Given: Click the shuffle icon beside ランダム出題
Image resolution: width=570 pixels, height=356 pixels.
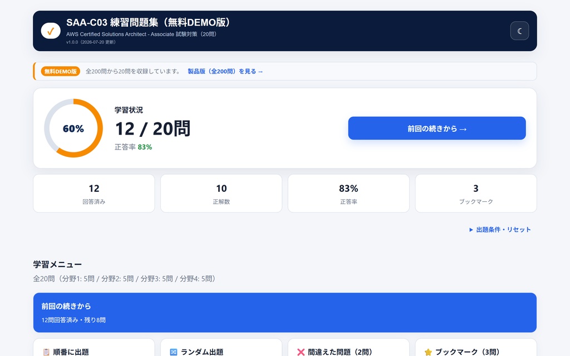Looking at the screenshot, I should point(174,352).
